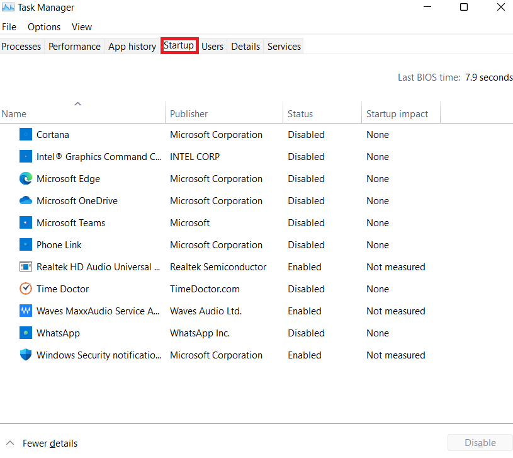
Task: Click the Time Doctor checkmark icon
Action: pyautogui.click(x=26, y=289)
